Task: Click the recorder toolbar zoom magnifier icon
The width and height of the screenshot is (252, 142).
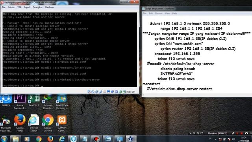Action: (x=198, y=133)
